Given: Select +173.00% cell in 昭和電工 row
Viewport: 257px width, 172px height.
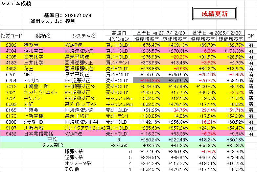Looking at the screenshot, I should (x=231, y=51).
